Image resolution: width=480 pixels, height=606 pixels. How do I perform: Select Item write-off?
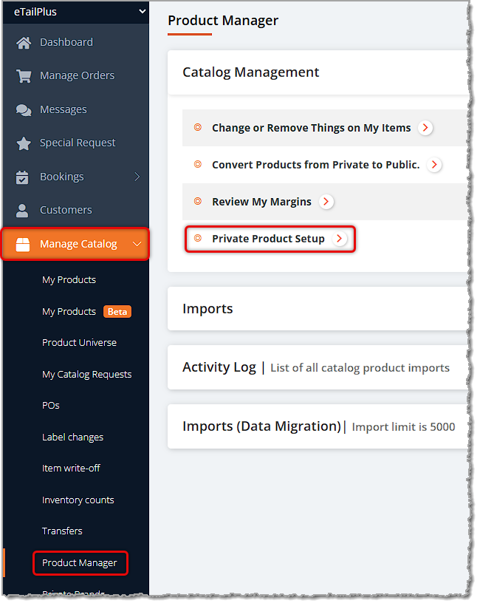point(71,469)
